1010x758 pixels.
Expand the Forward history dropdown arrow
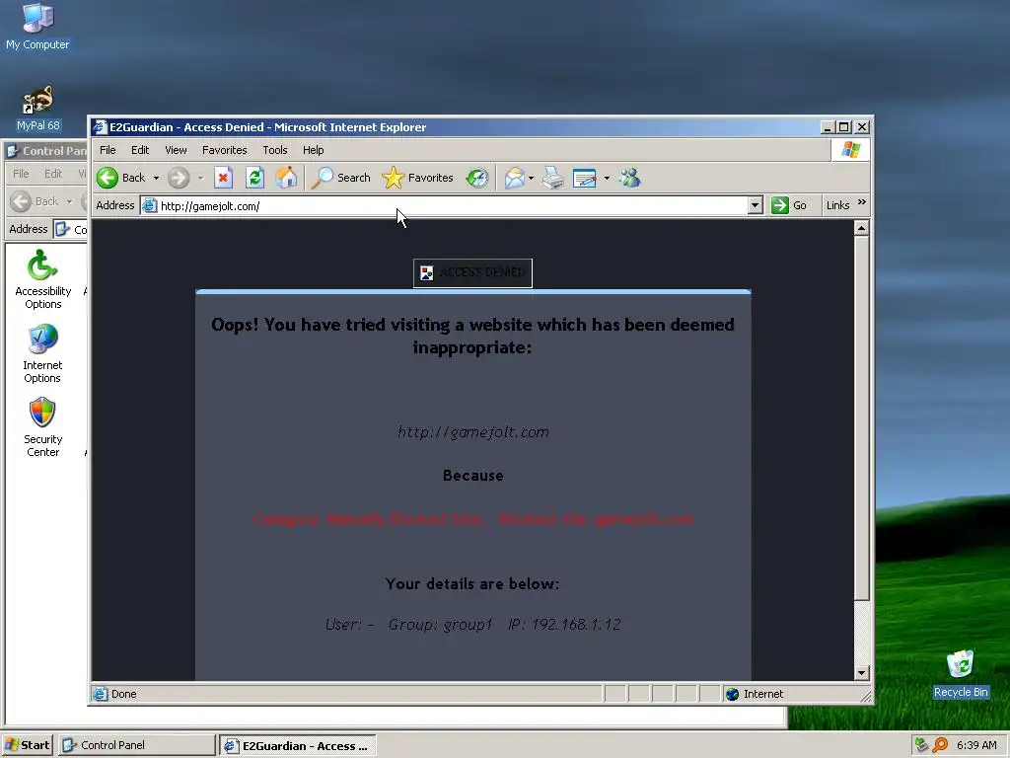tap(200, 178)
